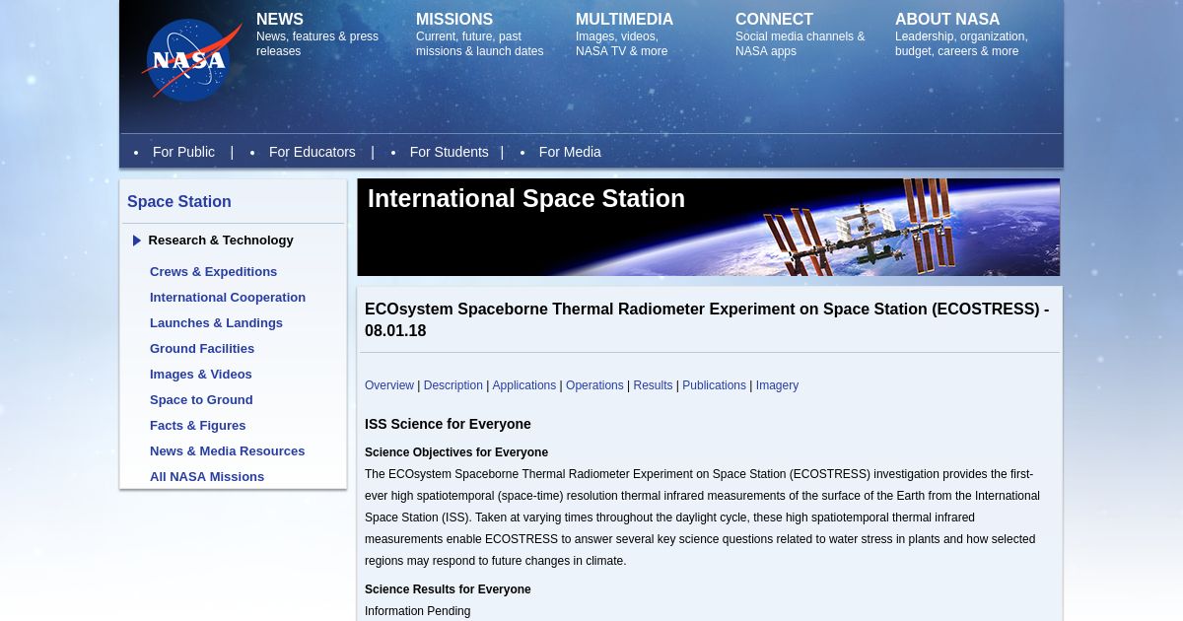Open News & Media Resources link

point(228,451)
